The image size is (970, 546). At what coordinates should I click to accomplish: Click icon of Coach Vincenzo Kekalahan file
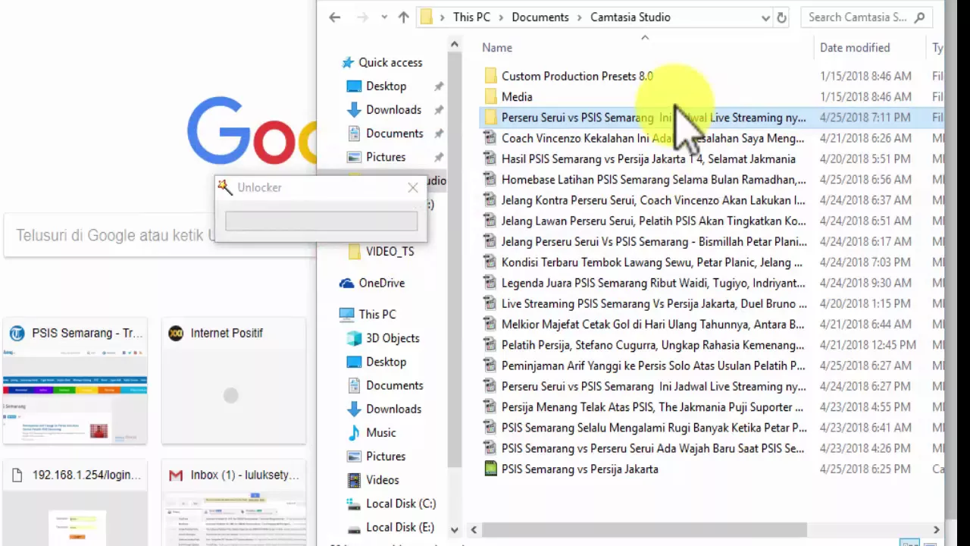coord(490,138)
